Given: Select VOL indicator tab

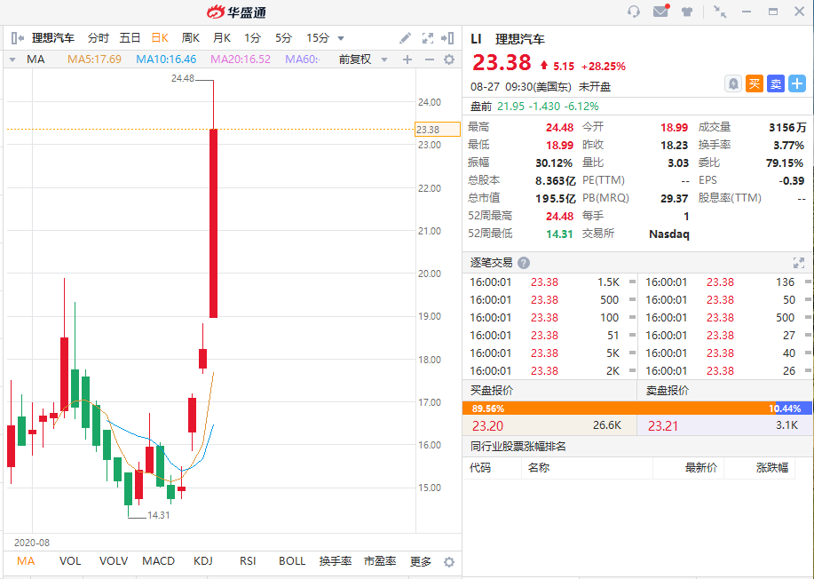Looking at the screenshot, I should click(x=70, y=561).
